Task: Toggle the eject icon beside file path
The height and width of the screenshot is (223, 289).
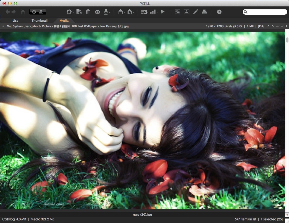Action: (x=3, y=26)
